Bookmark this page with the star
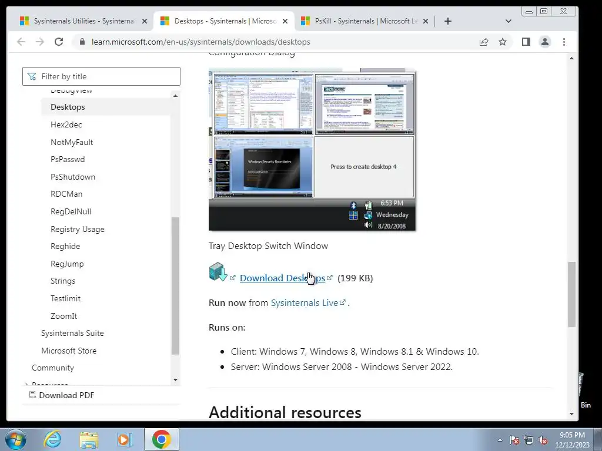The height and width of the screenshot is (451, 602). [x=503, y=42]
